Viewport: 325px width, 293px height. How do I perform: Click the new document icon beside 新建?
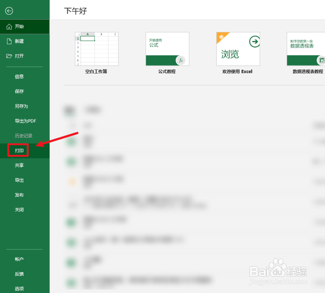[x=9, y=41]
